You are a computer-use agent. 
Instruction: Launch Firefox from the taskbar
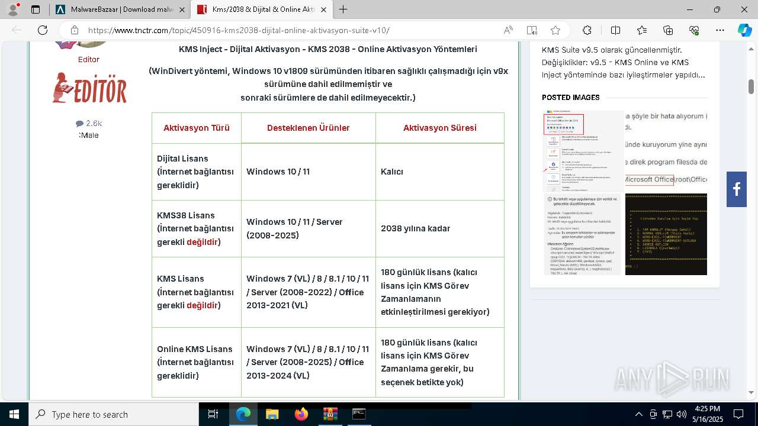tap(301, 414)
